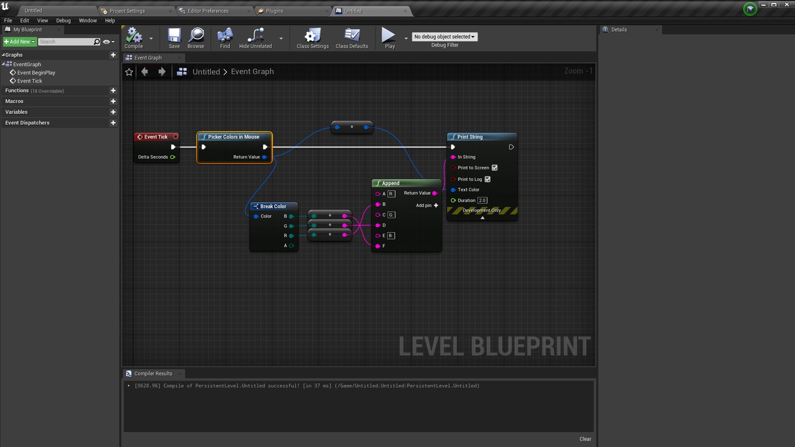Compile the blueprint with the Compile icon

click(x=134, y=37)
